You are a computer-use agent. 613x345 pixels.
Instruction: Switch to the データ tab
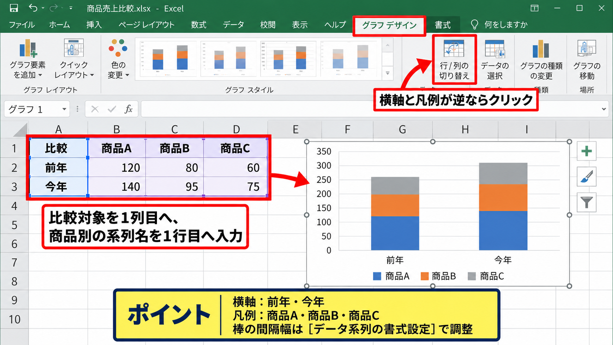[234, 25]
